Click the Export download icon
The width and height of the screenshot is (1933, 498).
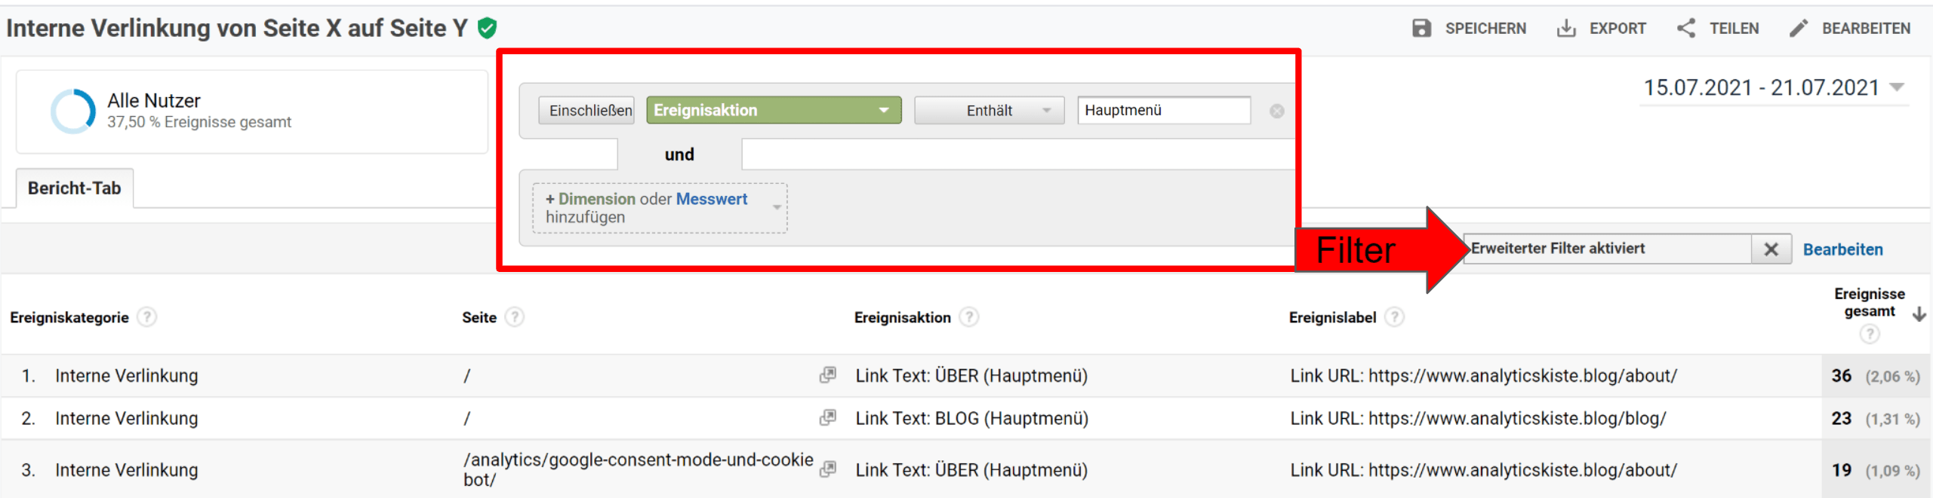click(1566, 29)
